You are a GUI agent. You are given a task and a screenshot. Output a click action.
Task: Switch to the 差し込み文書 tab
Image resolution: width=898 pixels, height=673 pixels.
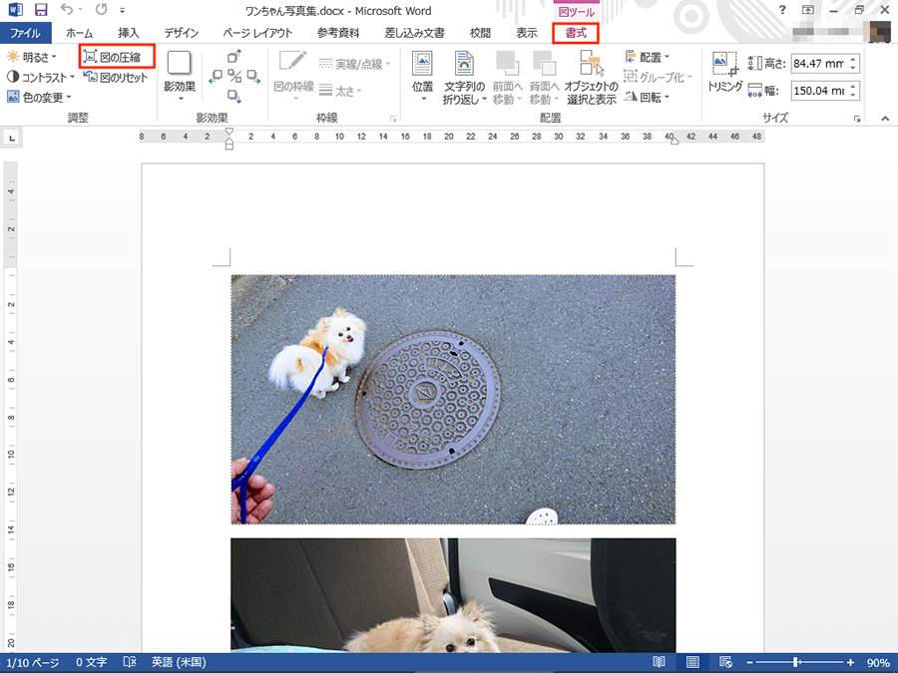click(x=414, y=33)
